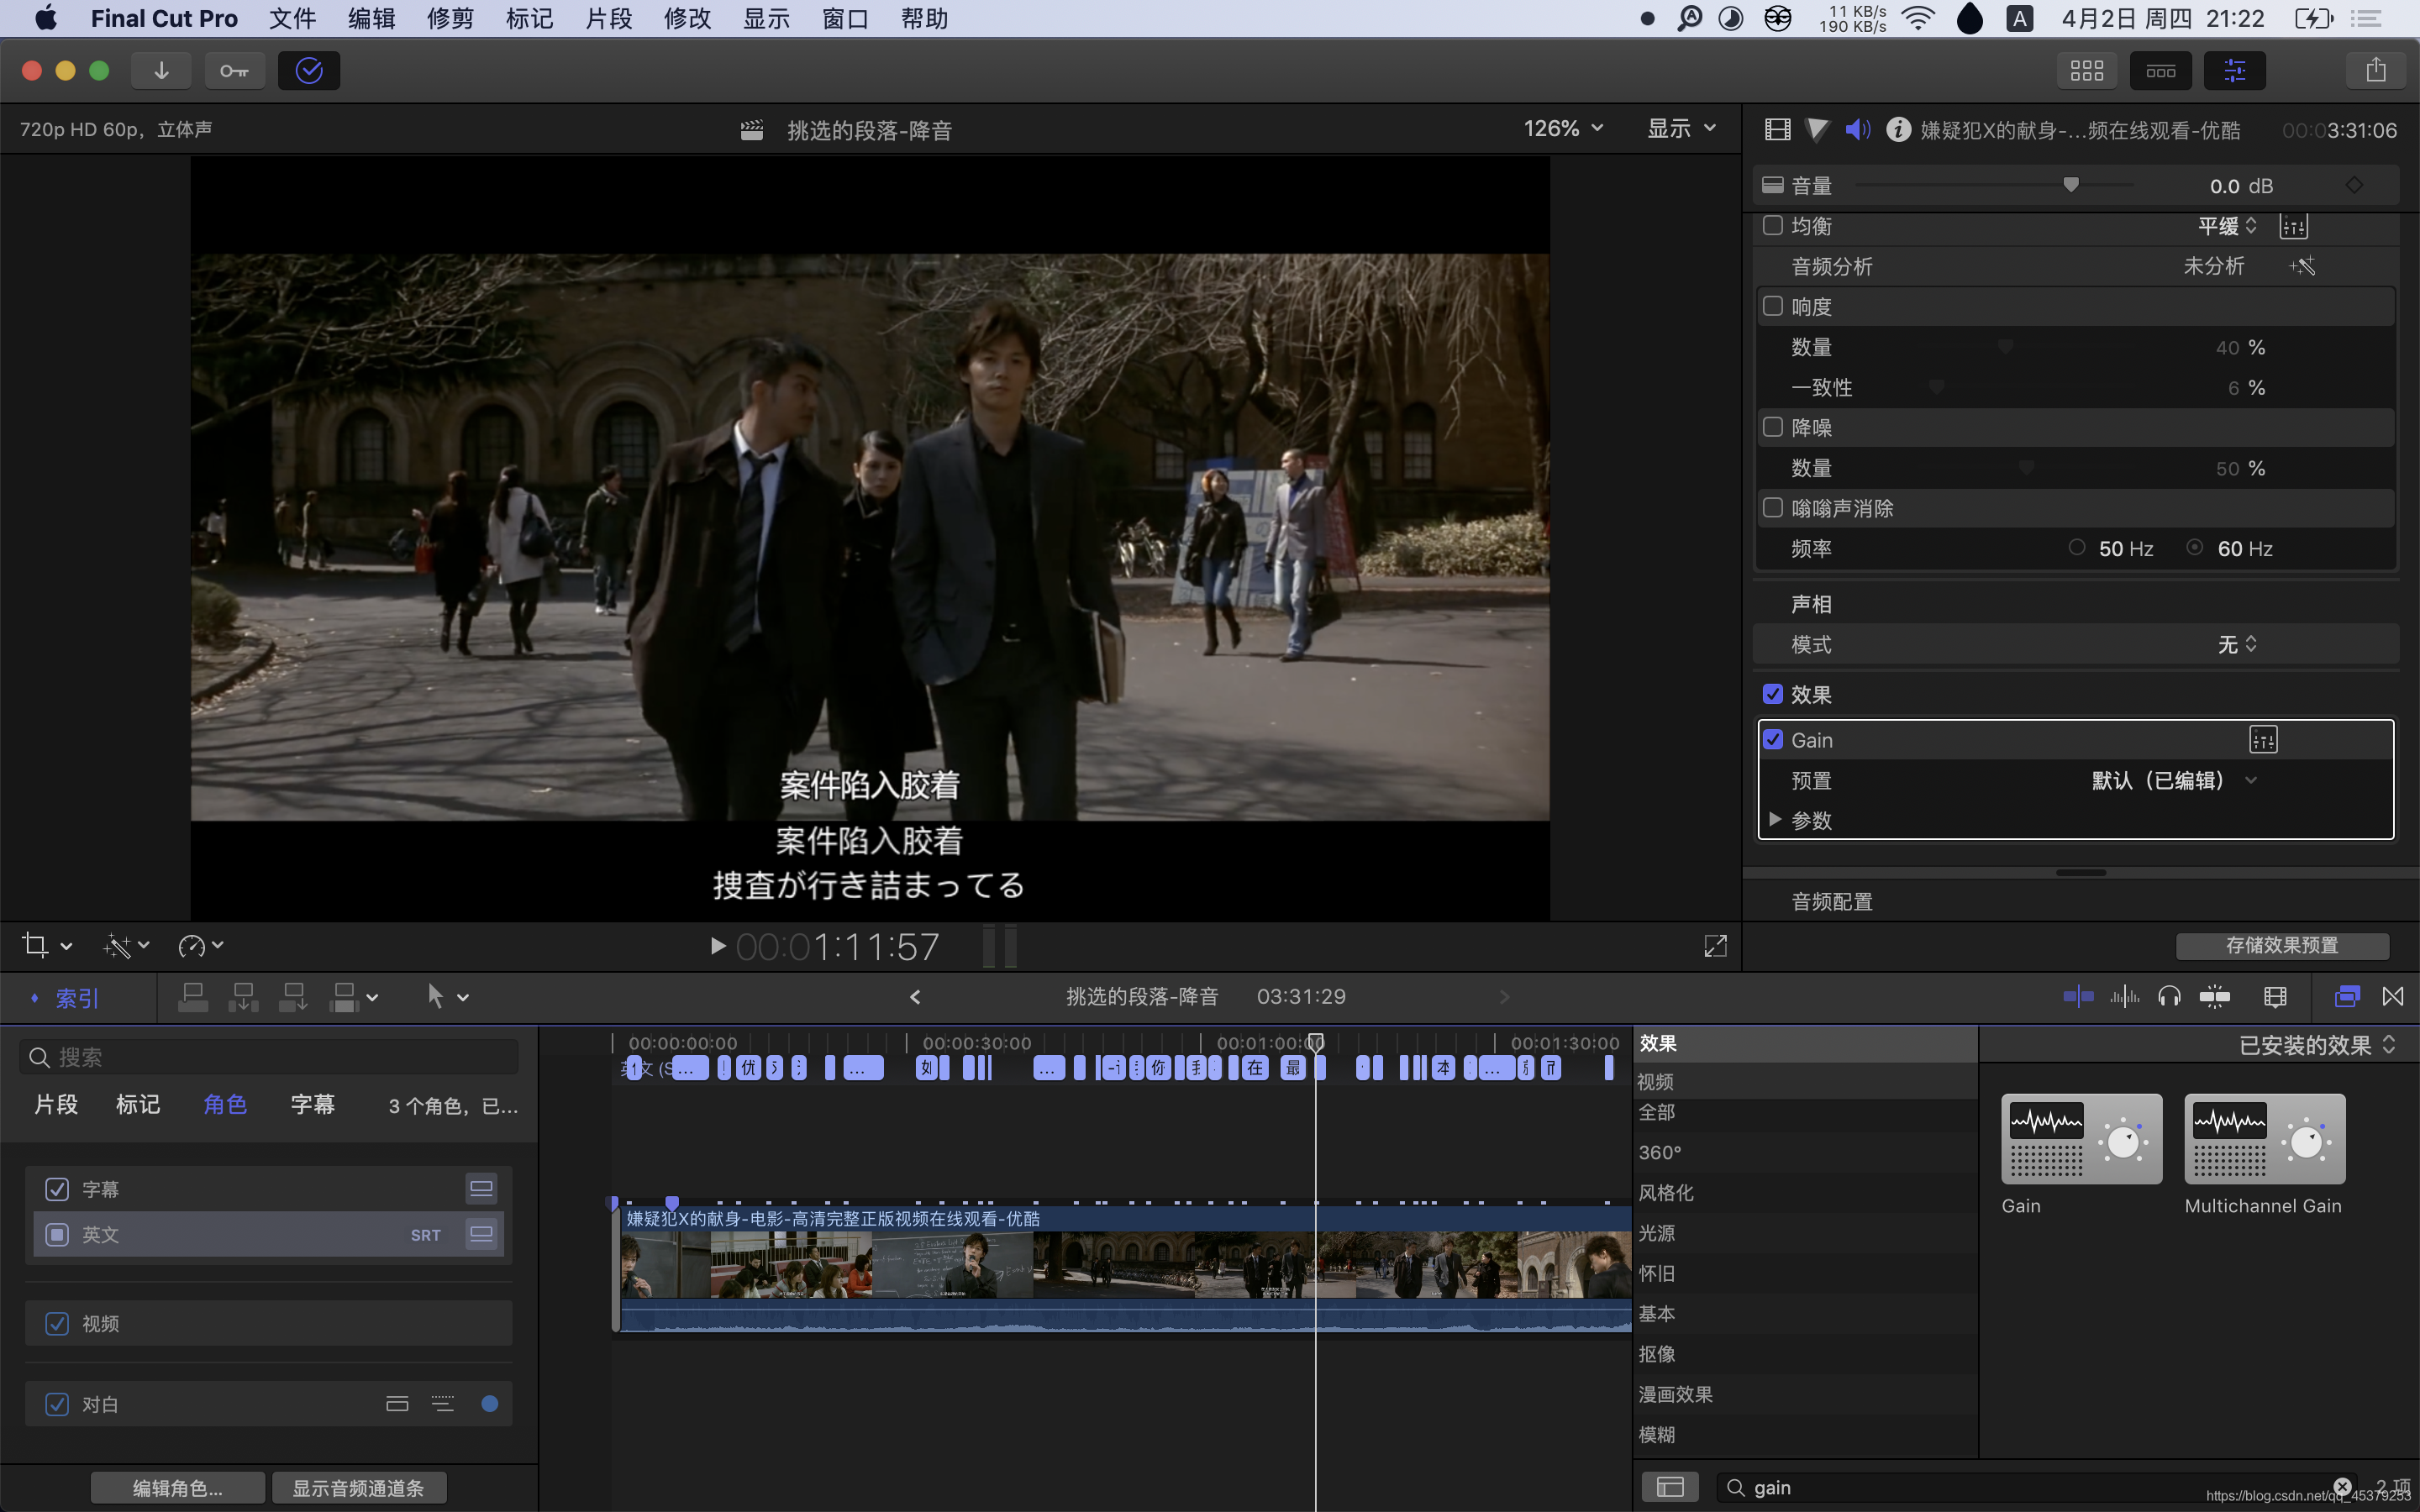Switch to the 角色 index tab
This screenshot has height=1512, width=2420.
pyautogui.click(x=225, y=1105)
